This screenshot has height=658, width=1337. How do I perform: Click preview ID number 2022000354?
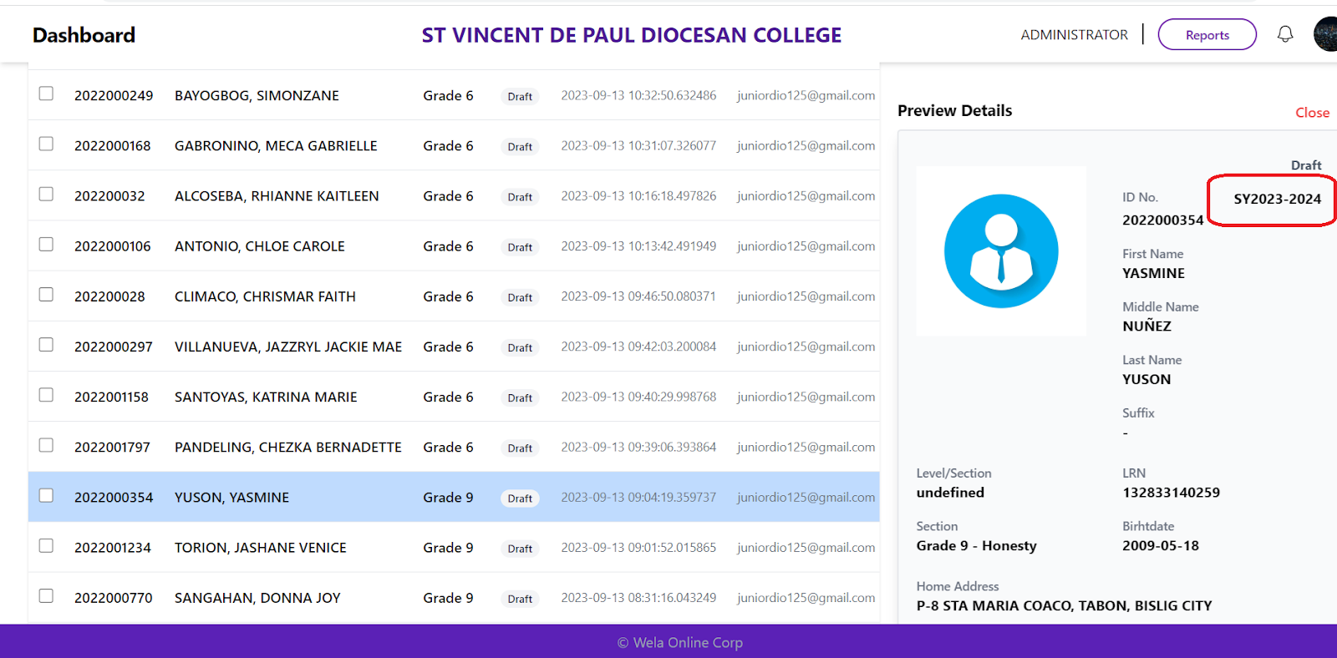click(1162, 220)
